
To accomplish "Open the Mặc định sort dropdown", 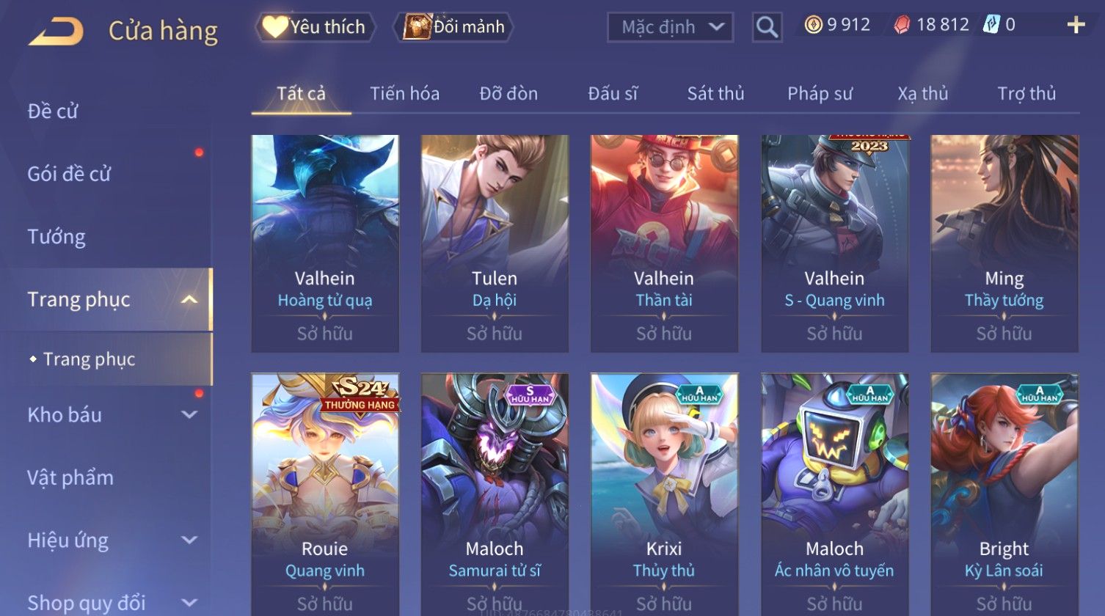I will click(x=670, y=27).
